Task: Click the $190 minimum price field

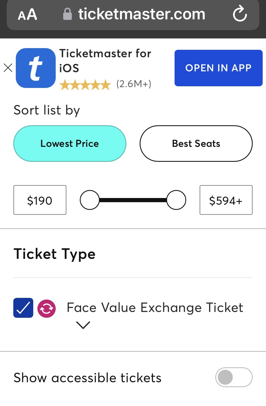Action: click(x=40, y=200)
